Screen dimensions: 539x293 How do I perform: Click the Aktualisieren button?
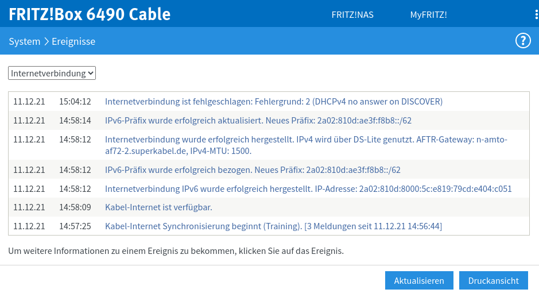(x=419, y=280)
